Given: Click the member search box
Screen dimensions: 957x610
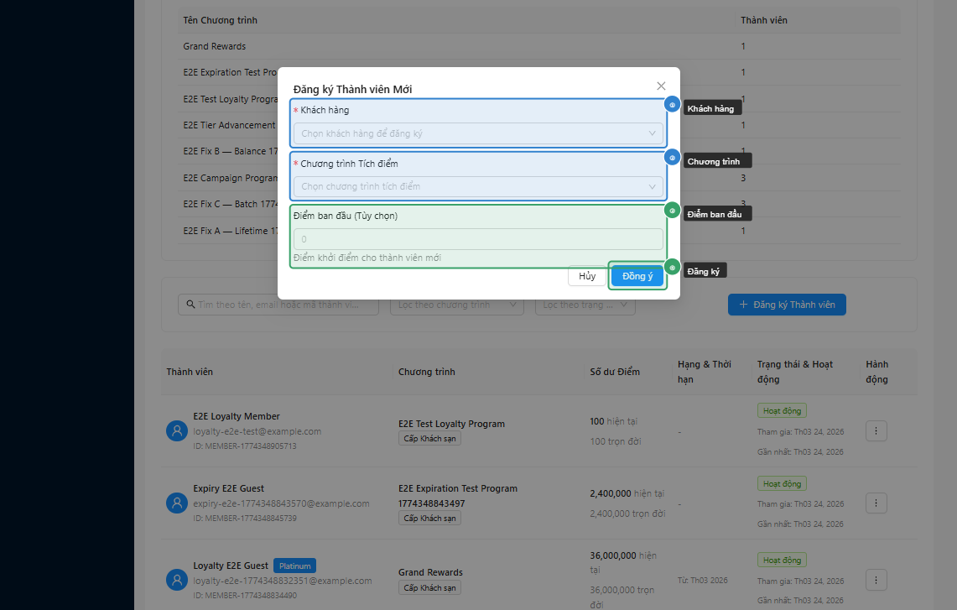Looking at the screenshot, I should point(278,305).
